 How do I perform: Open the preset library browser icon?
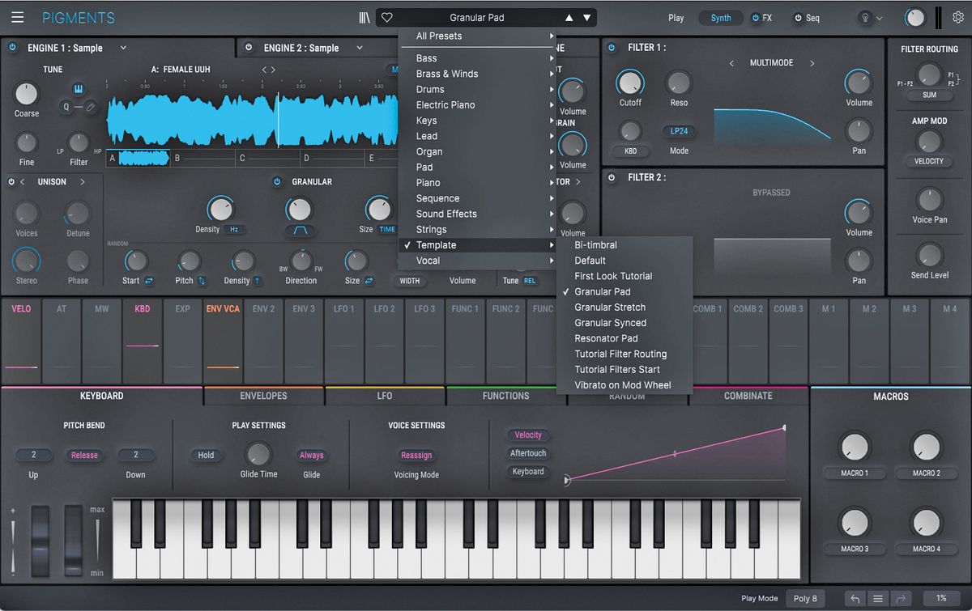coord(364,17)
